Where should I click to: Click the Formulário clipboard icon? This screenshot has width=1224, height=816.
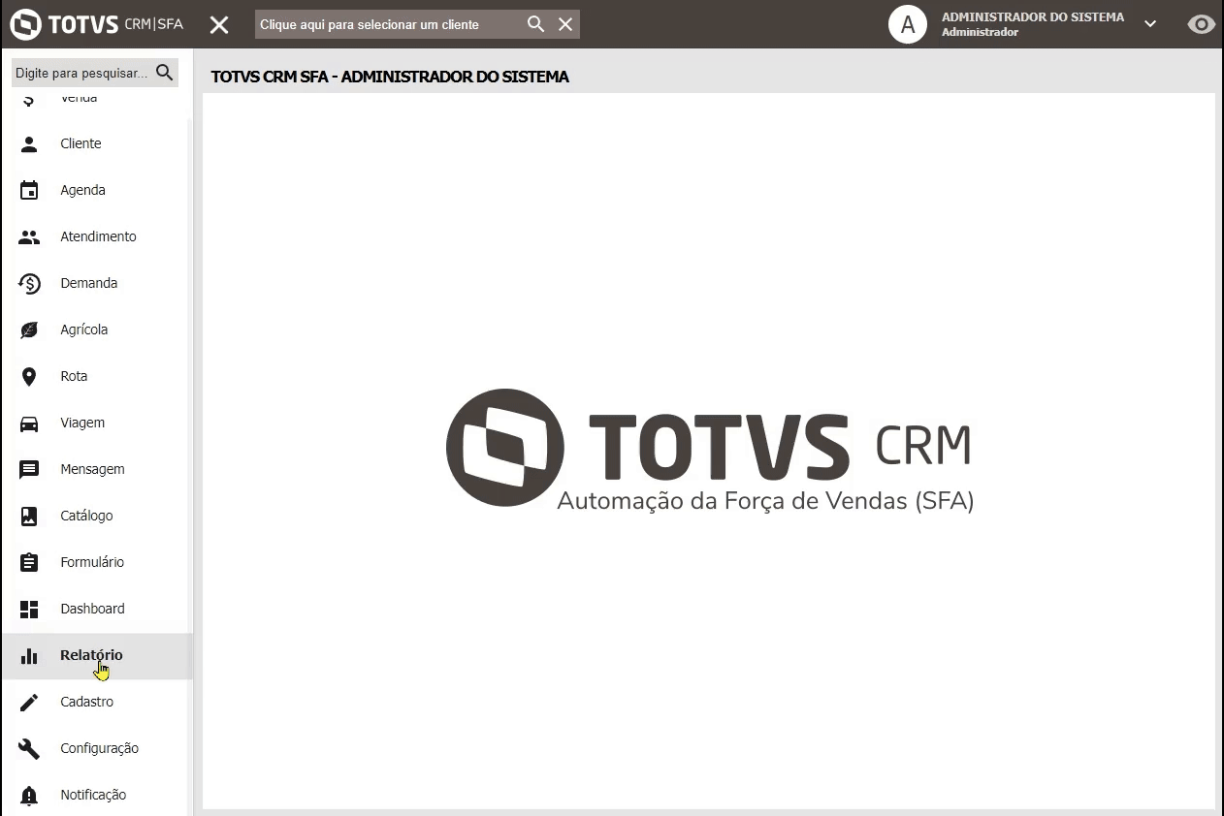click(29, 562)
